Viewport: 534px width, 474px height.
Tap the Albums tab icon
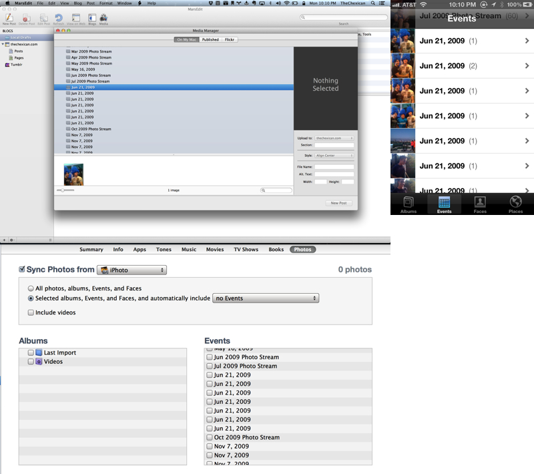(409, 203)
